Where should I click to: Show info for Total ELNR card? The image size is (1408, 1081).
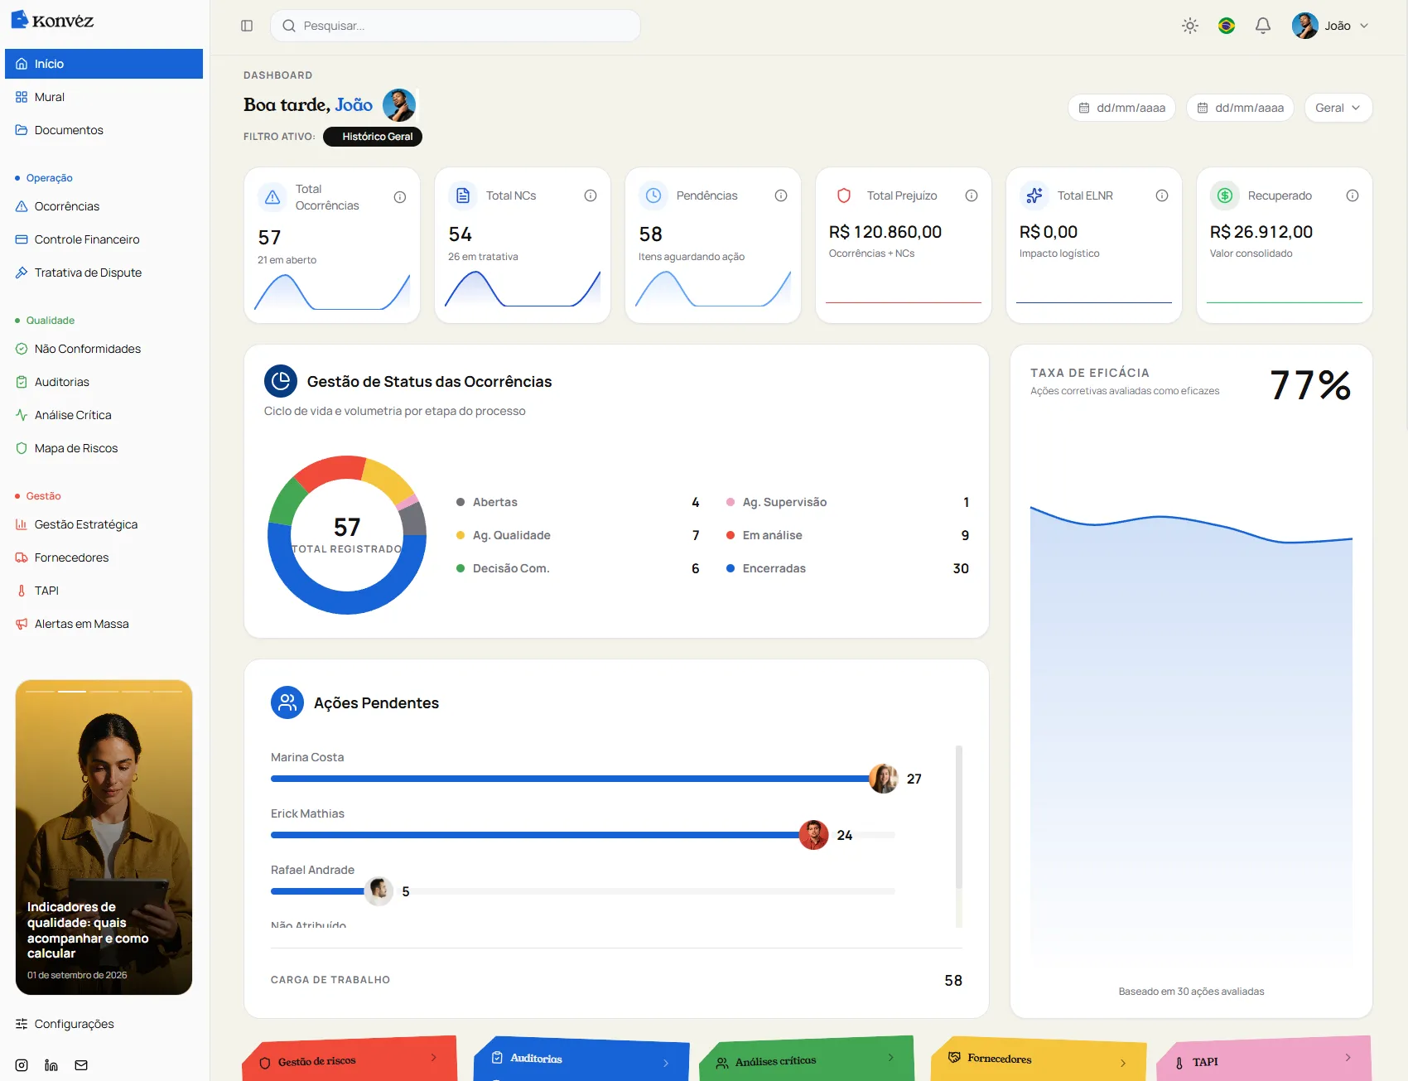tap(1162, 195)
